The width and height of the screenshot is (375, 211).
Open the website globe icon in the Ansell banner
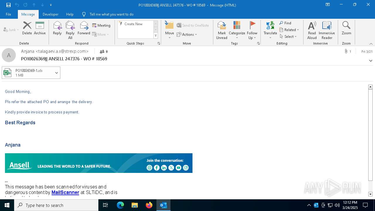149,168
